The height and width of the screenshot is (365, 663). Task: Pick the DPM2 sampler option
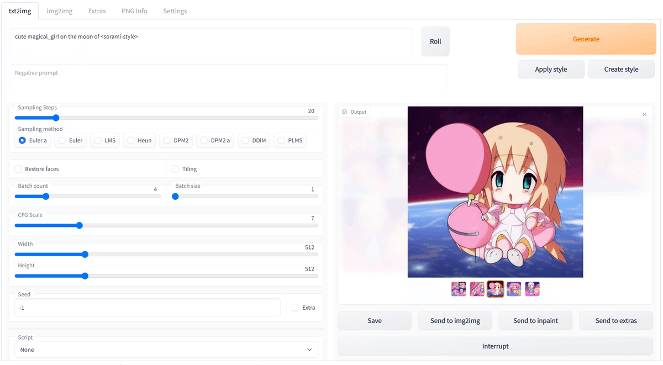point(176,140)
